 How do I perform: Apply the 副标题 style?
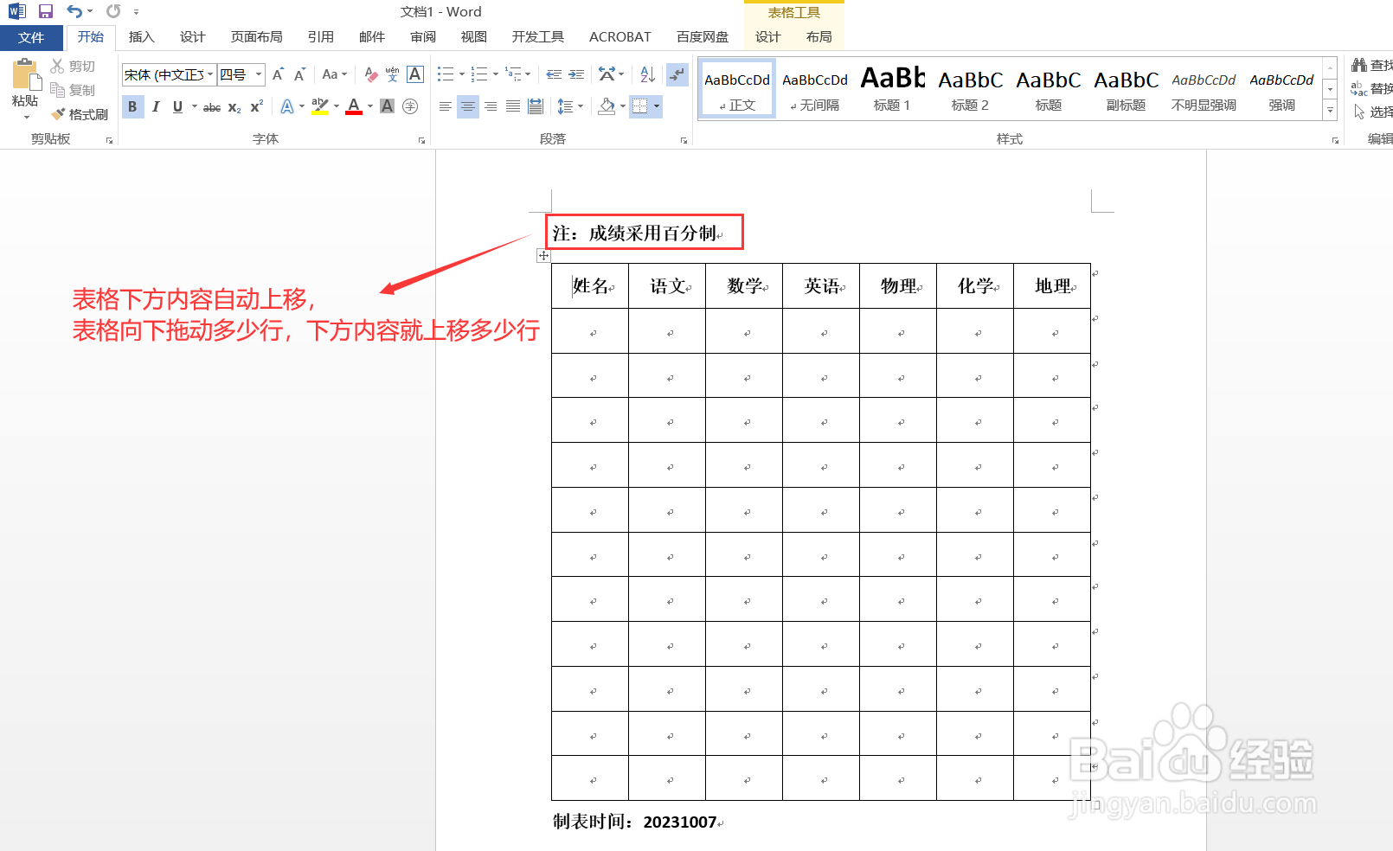[1126, 89]
